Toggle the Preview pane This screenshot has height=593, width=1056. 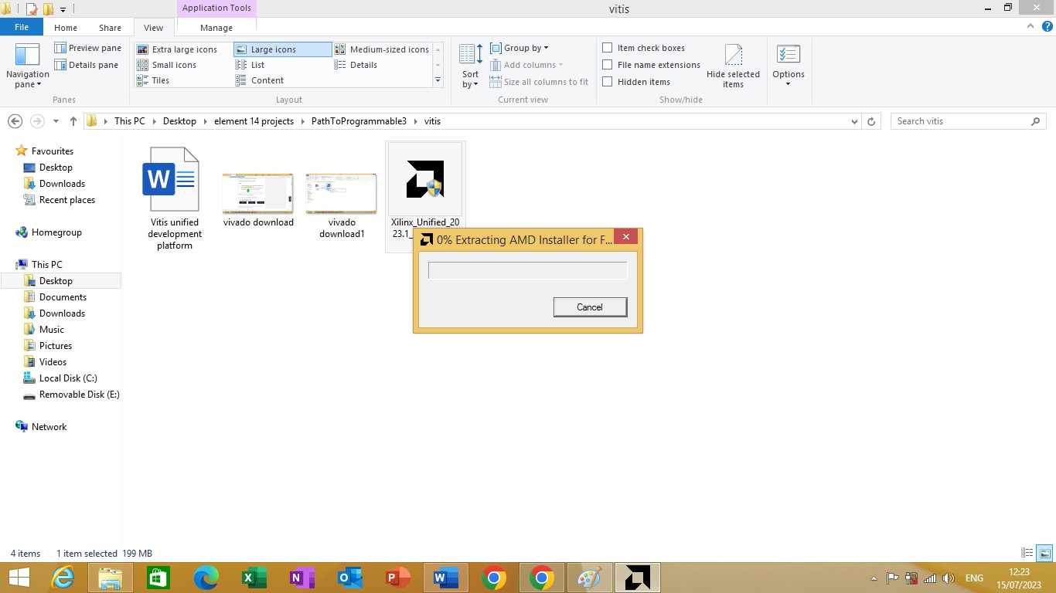87,48
